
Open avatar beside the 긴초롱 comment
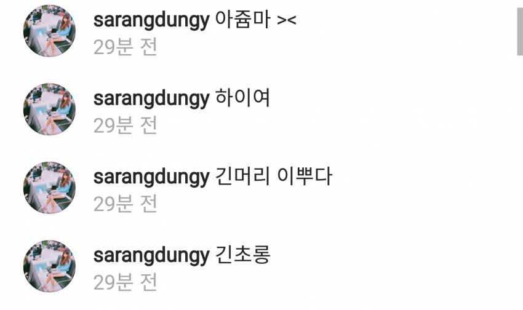pyautogui.click(x=49, y=266)
